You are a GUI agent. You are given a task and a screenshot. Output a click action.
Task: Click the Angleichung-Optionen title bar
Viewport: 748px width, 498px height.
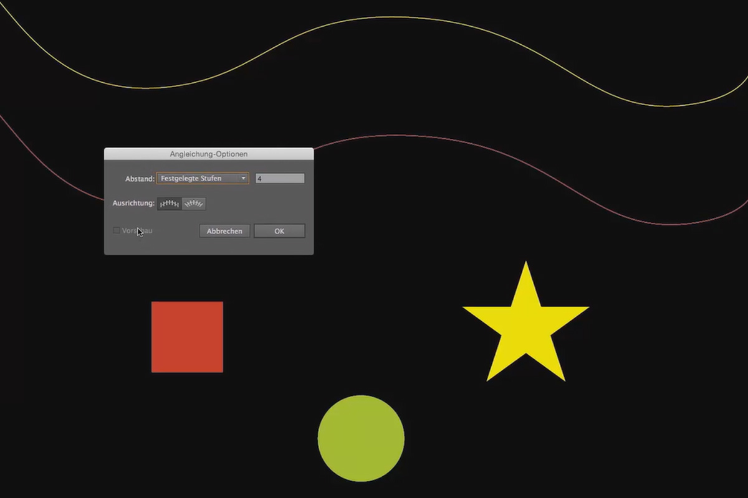point(209,154)
